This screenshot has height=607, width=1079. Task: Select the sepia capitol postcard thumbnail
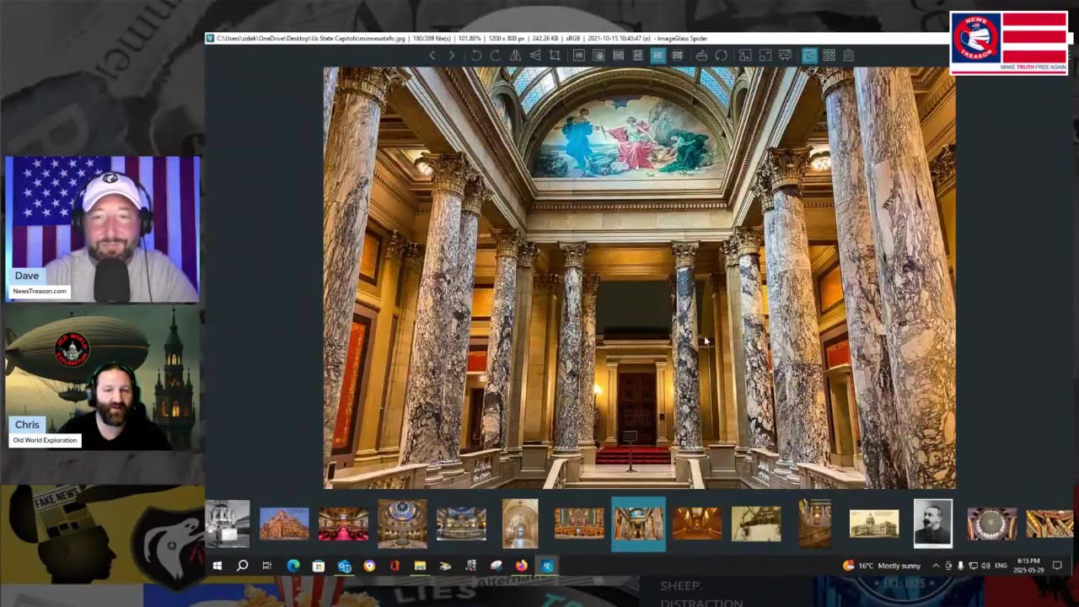[x=874, y=524]
